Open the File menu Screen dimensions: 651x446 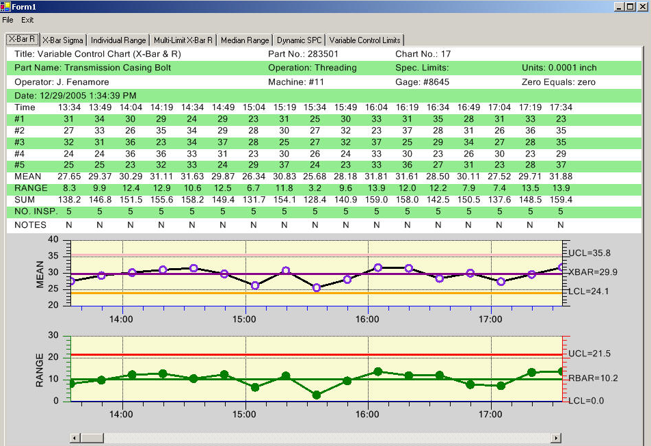pyautogui.click(x=8, y=20)
